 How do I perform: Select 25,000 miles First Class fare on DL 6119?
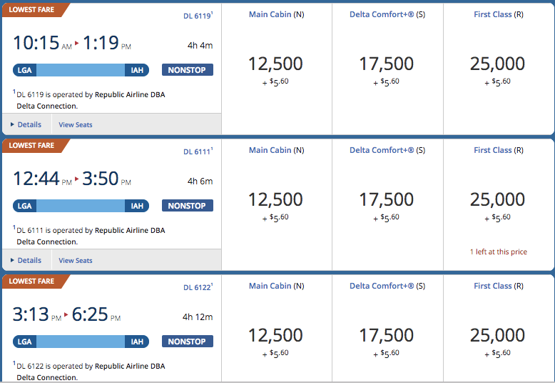pyautogui.click(x=497, y=70)
